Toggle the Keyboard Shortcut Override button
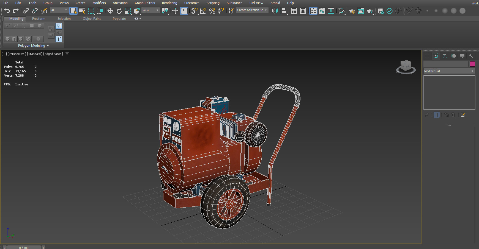 pyautogui.click(x=184, y=11)
